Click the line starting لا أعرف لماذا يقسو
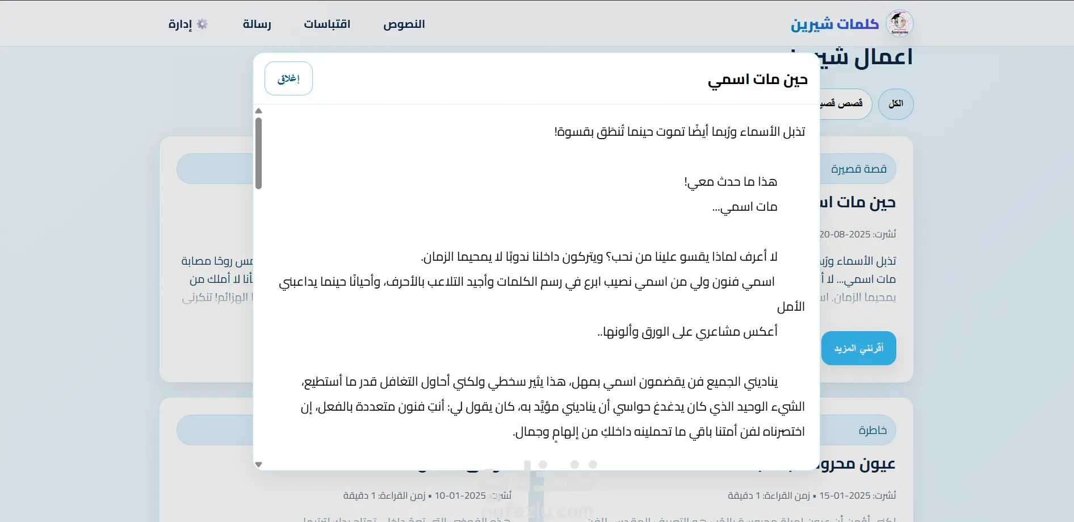 click(x=599, y=257)
